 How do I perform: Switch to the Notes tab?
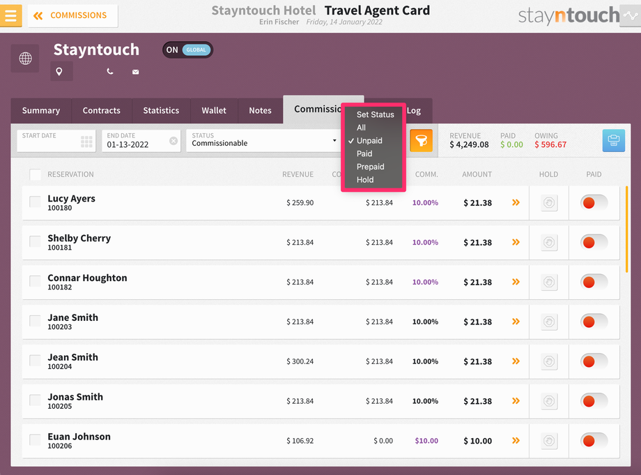[x=260, y=110]
